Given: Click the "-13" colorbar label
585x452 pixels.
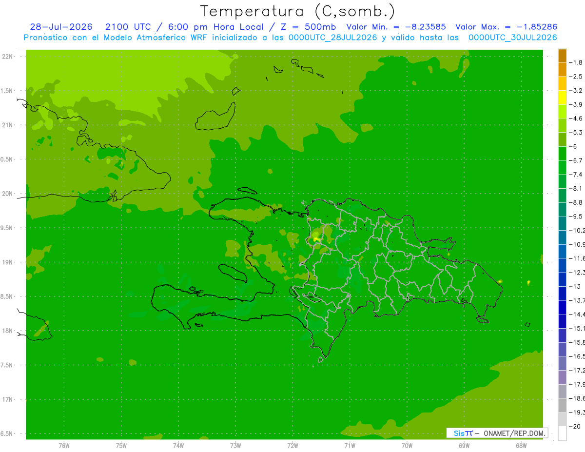Looking at the screenshot, I should click(576, 286).
